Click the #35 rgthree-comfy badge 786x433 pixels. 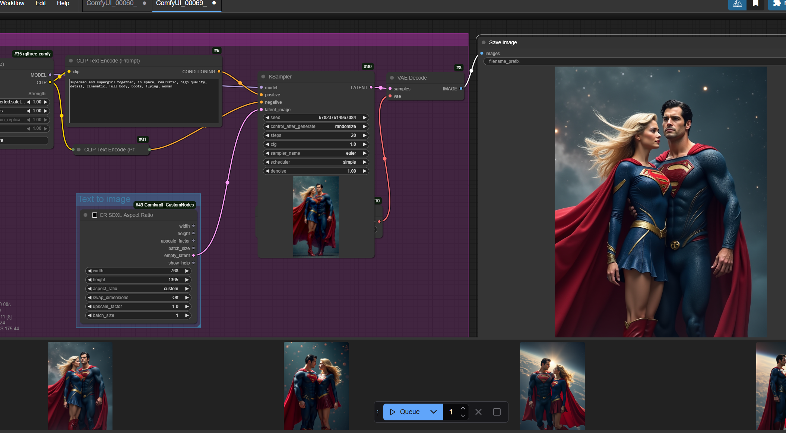pos(32,54)
